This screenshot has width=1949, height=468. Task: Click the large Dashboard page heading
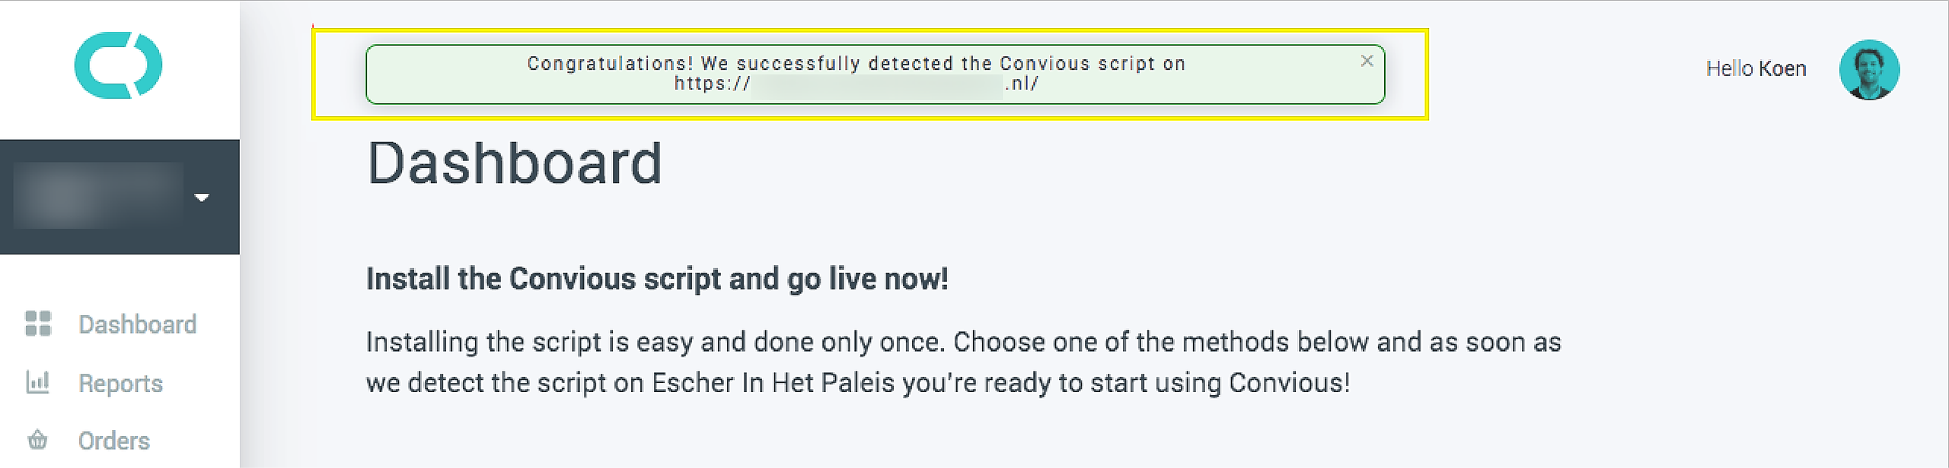(x=515, y=163)
